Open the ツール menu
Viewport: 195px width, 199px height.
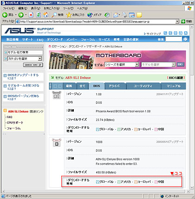pos(68,8)
